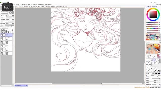The width and height of the screenshot is (161, 90).
Task: Swap foreground and background colors
Action: pyautogui.click(x=160, y=55)
